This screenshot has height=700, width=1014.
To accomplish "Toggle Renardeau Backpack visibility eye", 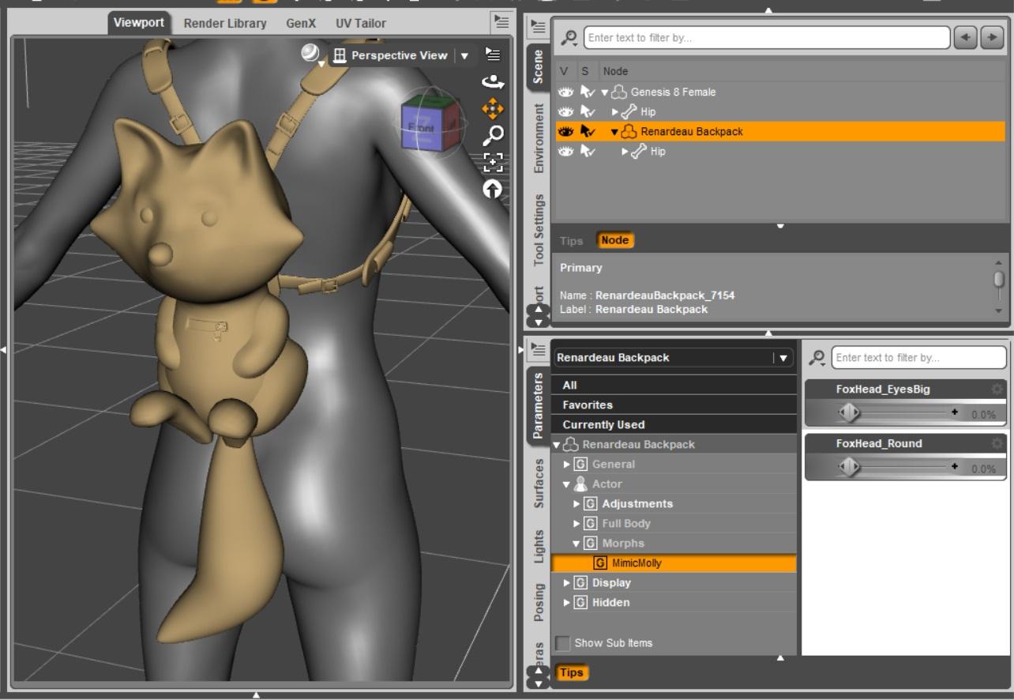I will (x=565, y=132).
